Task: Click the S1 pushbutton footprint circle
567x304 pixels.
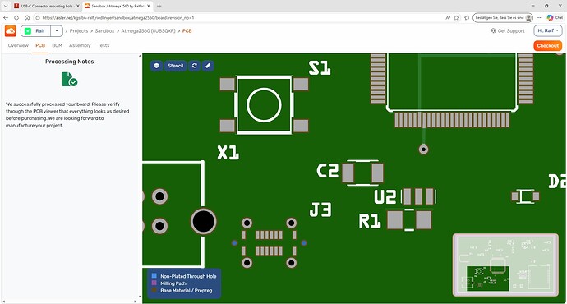Action: pos(264,105)
